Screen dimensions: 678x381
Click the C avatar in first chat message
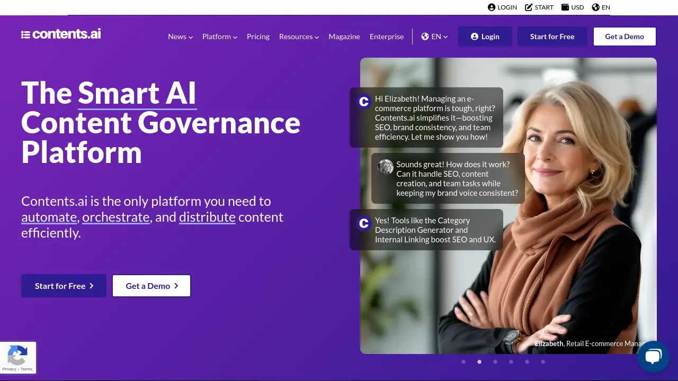(363, 102)
